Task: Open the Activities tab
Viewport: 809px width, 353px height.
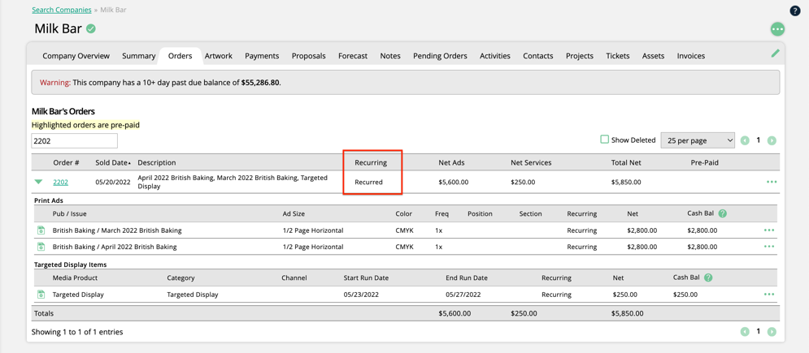Action: [x=495, y=55]
